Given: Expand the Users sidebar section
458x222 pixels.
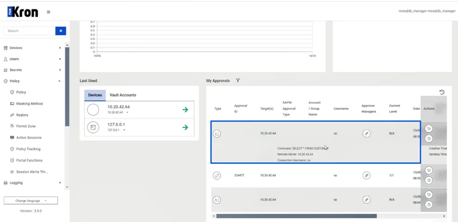Looking at the screenshot, I should pos(32,59).
